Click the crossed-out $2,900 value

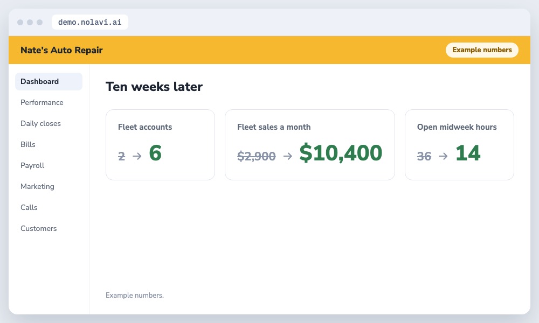257,156
